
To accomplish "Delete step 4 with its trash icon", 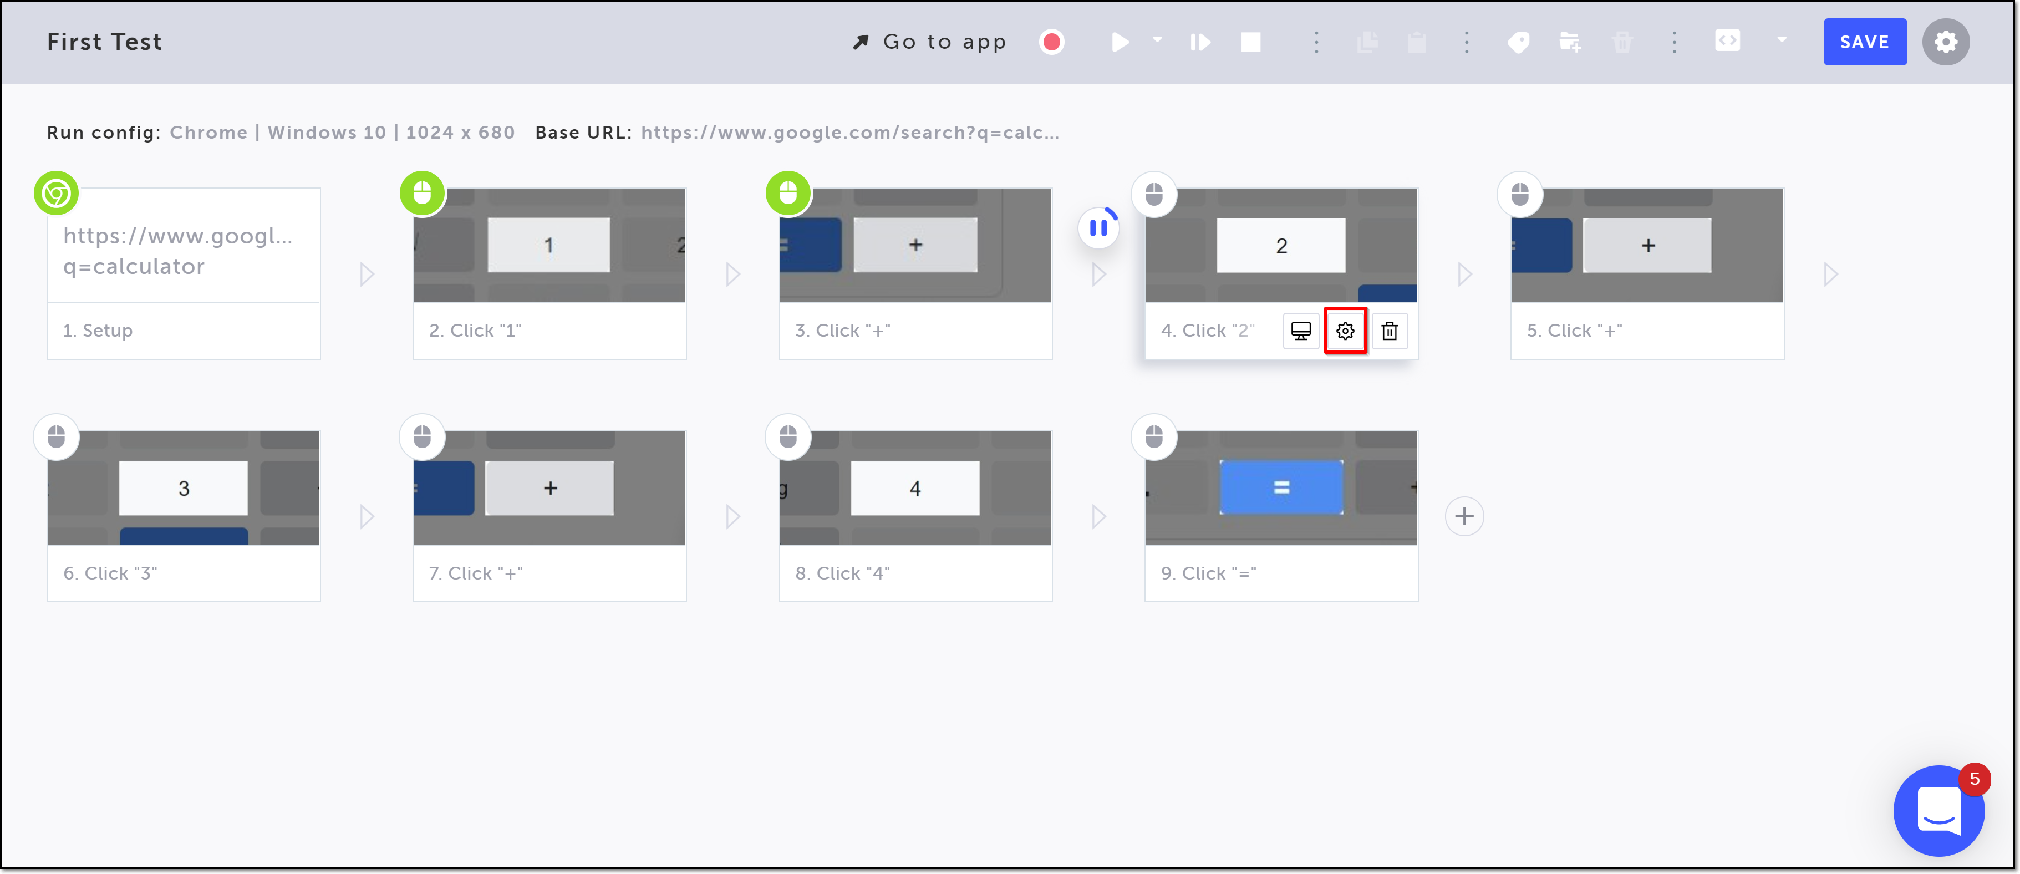I will pos(1391,331).
